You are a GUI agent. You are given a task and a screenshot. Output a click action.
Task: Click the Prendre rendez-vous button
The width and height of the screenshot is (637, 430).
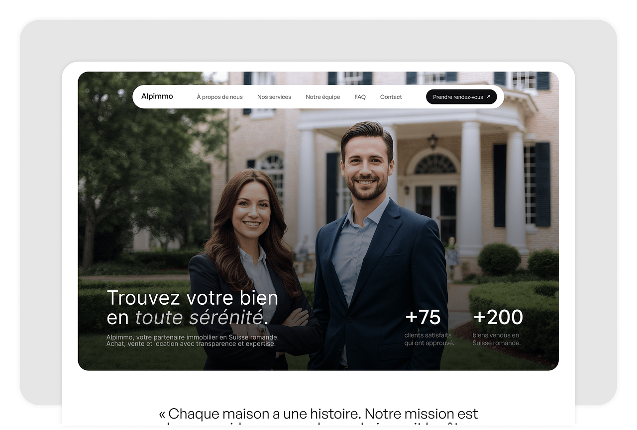461,97
